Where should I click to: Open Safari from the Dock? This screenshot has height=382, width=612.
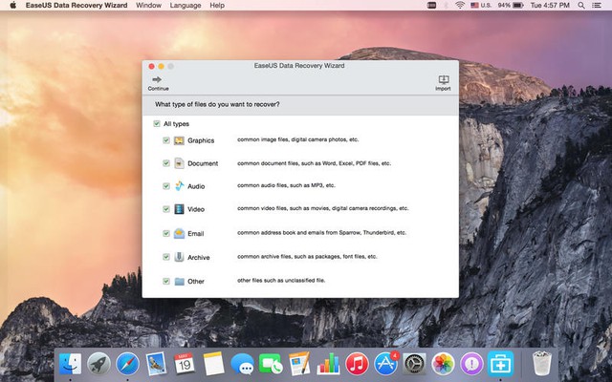[127, 363]
